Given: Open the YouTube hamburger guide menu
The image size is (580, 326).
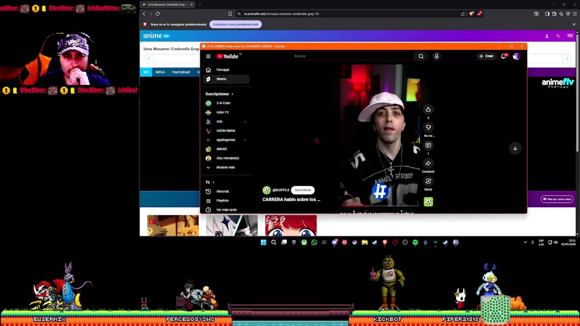Looking at the screenshot, I should click(x=208, y=56).
